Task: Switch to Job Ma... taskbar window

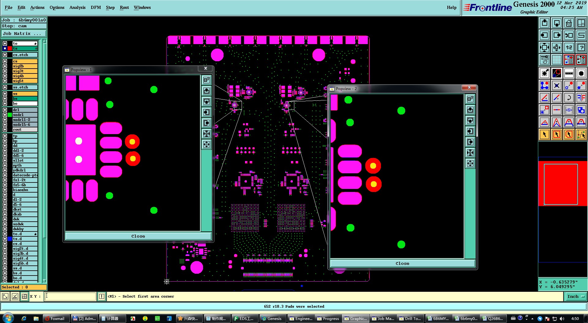Action: [x=383, y=318]
